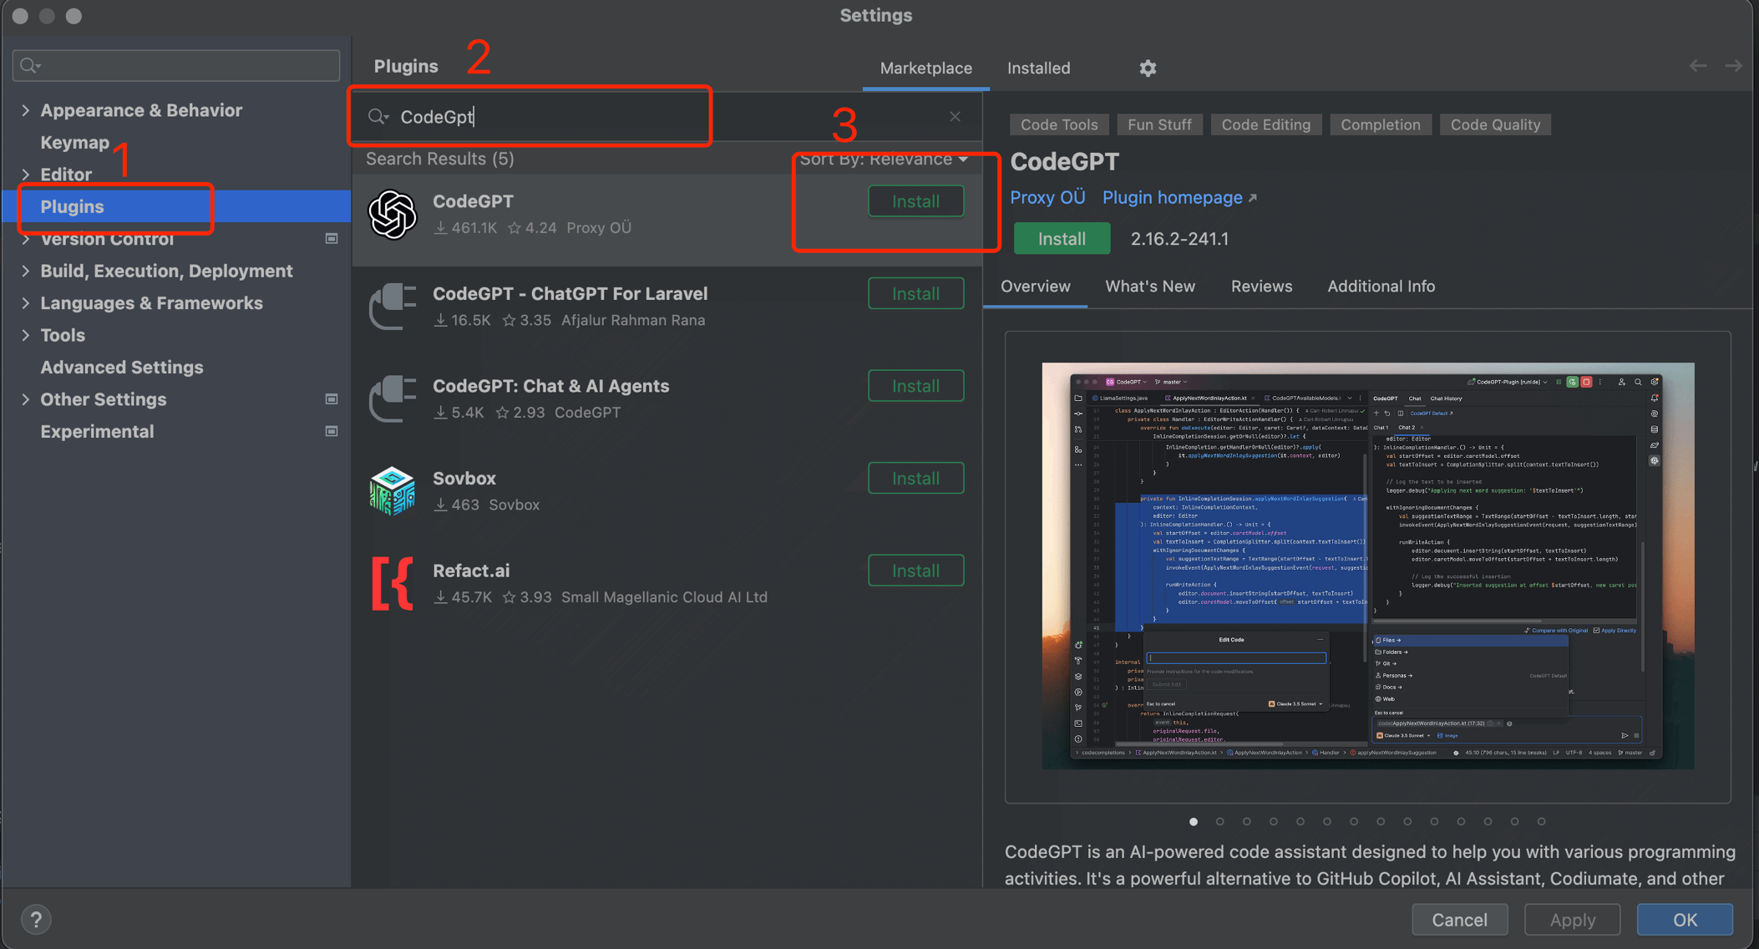Click the CodeGPT OpenAI logo icon

click(x=393, y=215)
